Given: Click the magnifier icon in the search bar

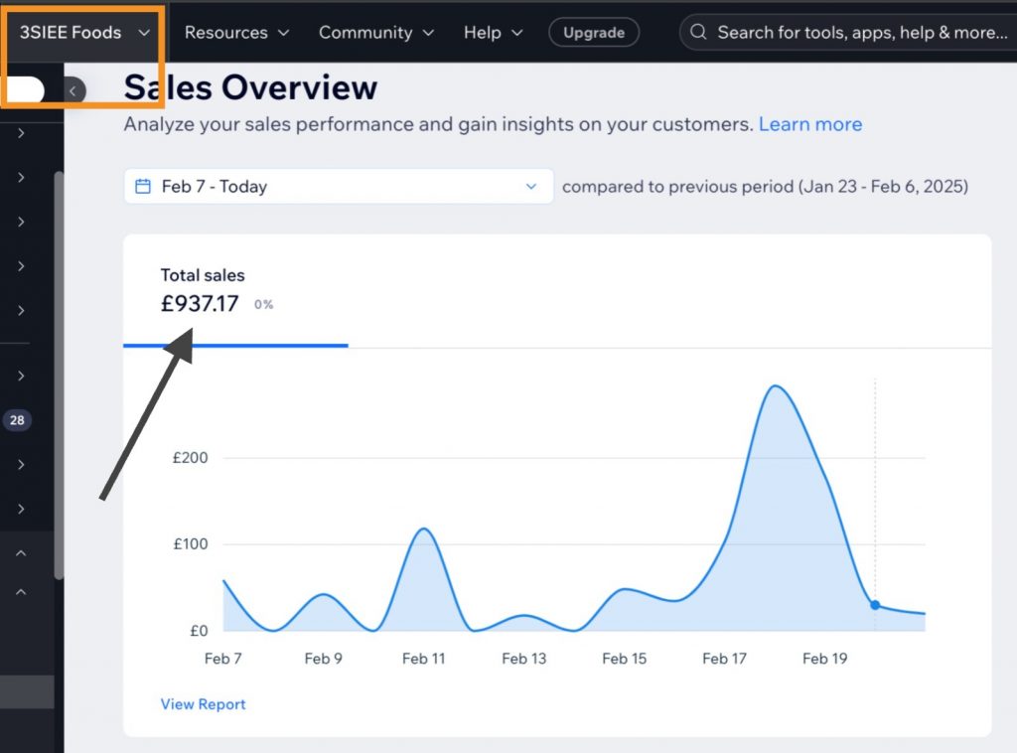Looking at the screenshot, I should [x=699, y=33].
